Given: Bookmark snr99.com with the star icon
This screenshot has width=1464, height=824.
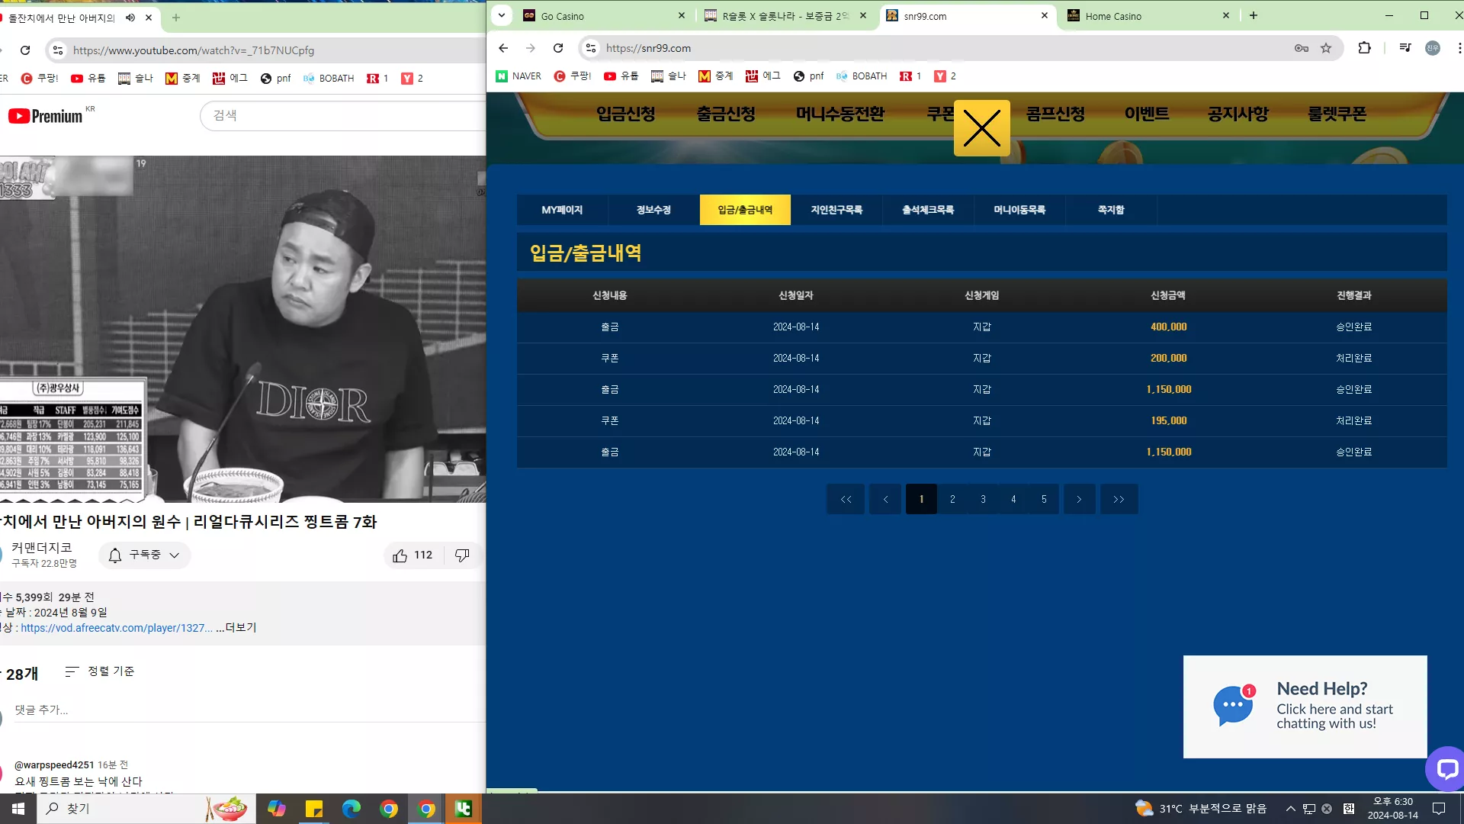Looking at the screenshot, I should point(1326,48).
